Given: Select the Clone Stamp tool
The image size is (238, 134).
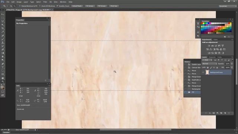Looking at the screenshot, I should pyautogui.click(x=3, y=43).
